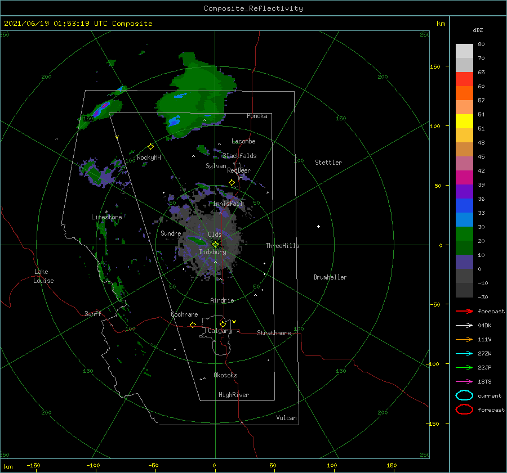Click the yellow diamond marker above Calgary label
The image size is (507, 473).
coord(223,324)
